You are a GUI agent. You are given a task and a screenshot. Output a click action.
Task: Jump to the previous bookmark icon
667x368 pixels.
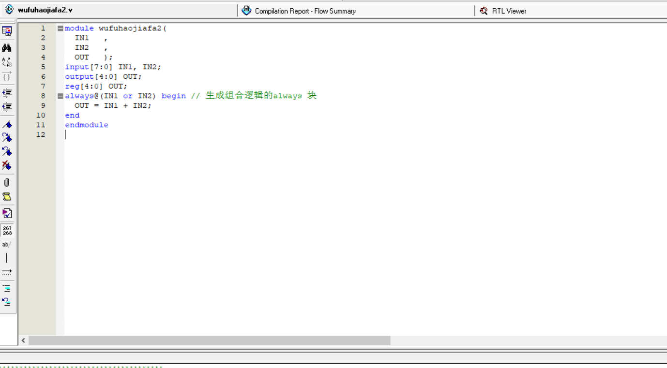(7, 151)
